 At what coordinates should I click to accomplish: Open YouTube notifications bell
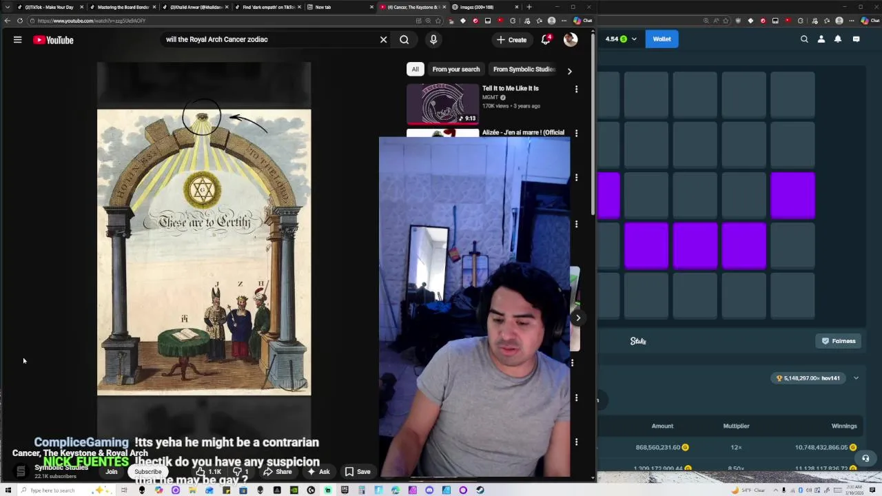546,40
